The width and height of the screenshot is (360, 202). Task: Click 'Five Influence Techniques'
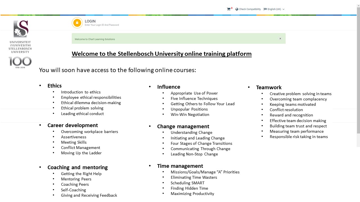194,98
